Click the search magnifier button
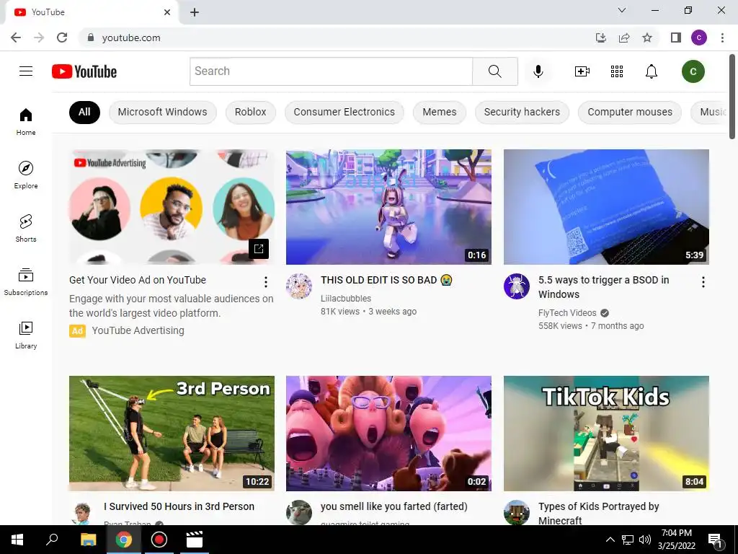 pos(494,71)
